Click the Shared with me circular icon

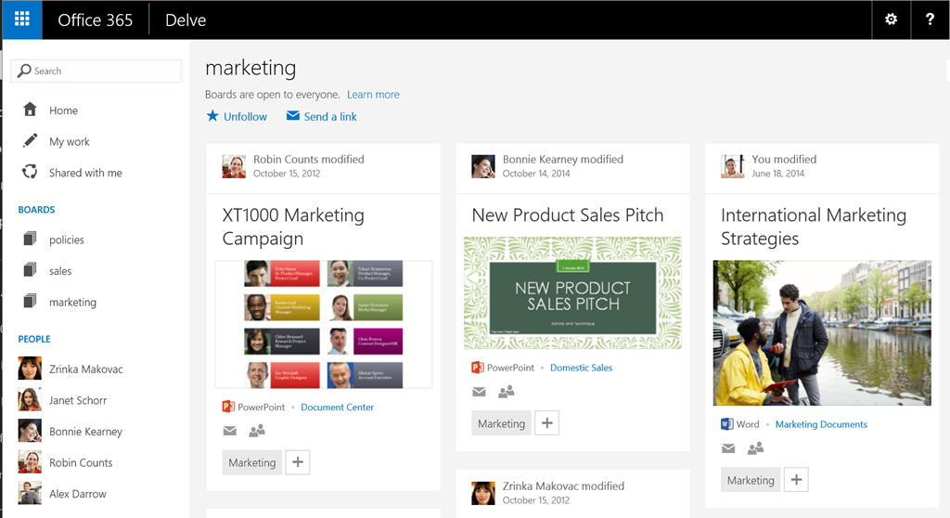[x=30, y=172]
